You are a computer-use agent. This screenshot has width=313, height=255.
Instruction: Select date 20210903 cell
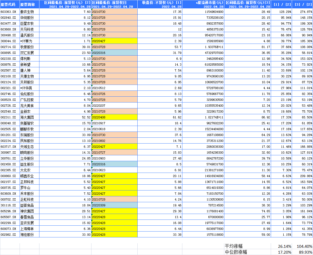[114, 158]
